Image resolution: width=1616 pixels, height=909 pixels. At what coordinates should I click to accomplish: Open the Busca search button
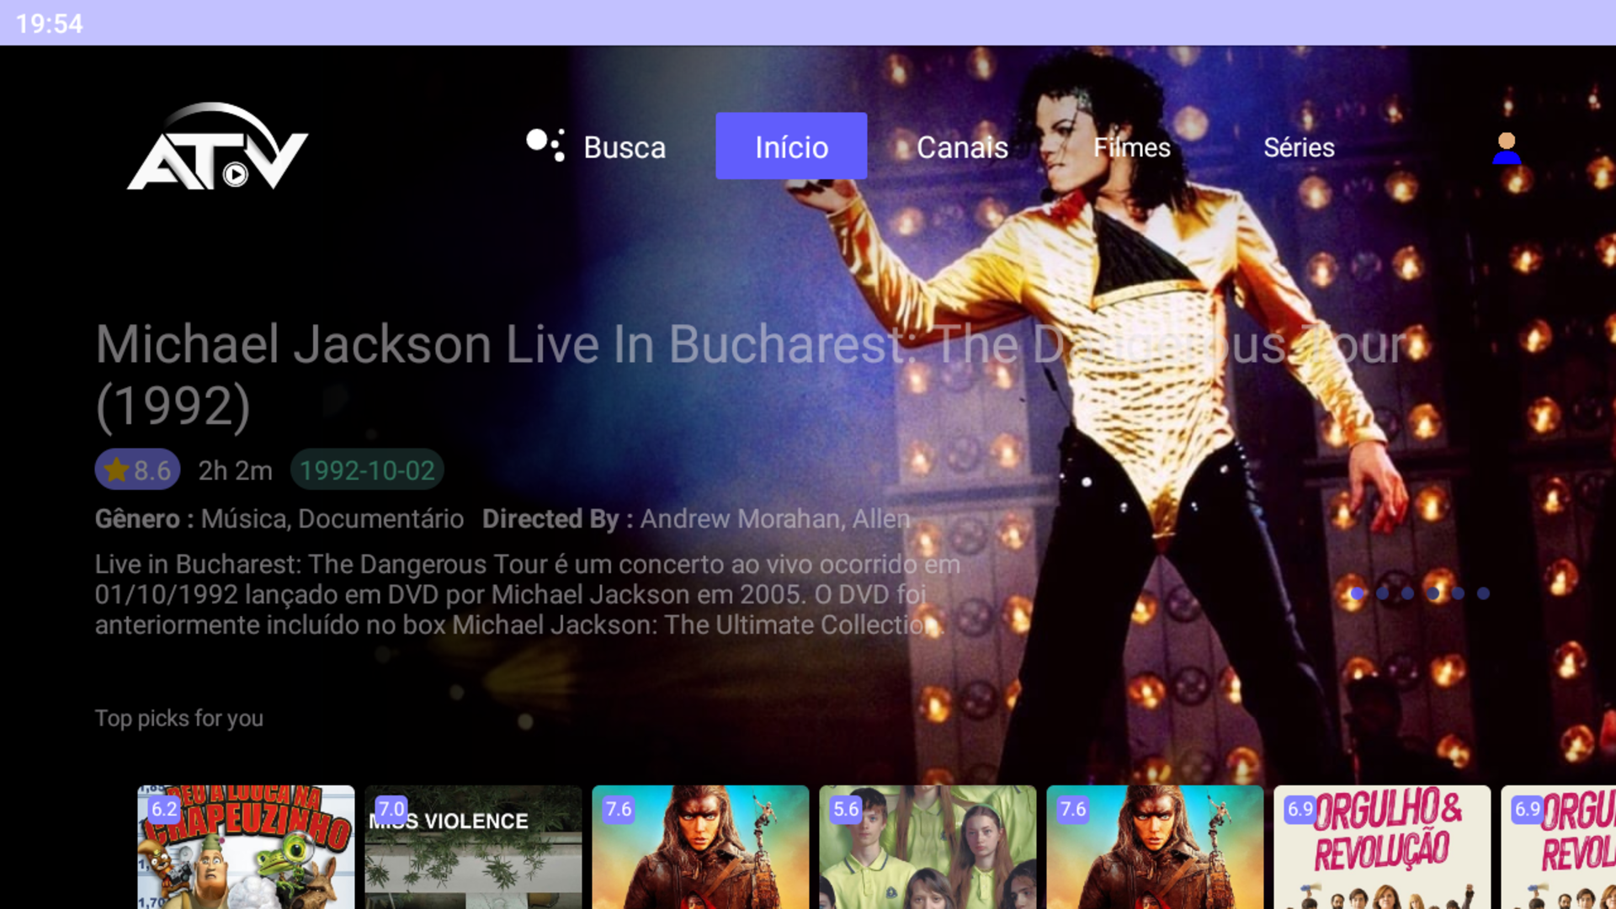(x=624, y=147)
